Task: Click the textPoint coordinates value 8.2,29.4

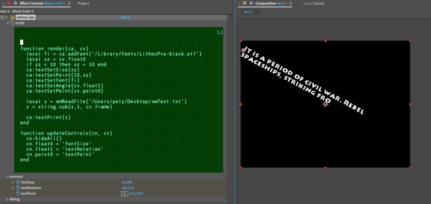Action: pyautogui.click(x=137, y=194)
